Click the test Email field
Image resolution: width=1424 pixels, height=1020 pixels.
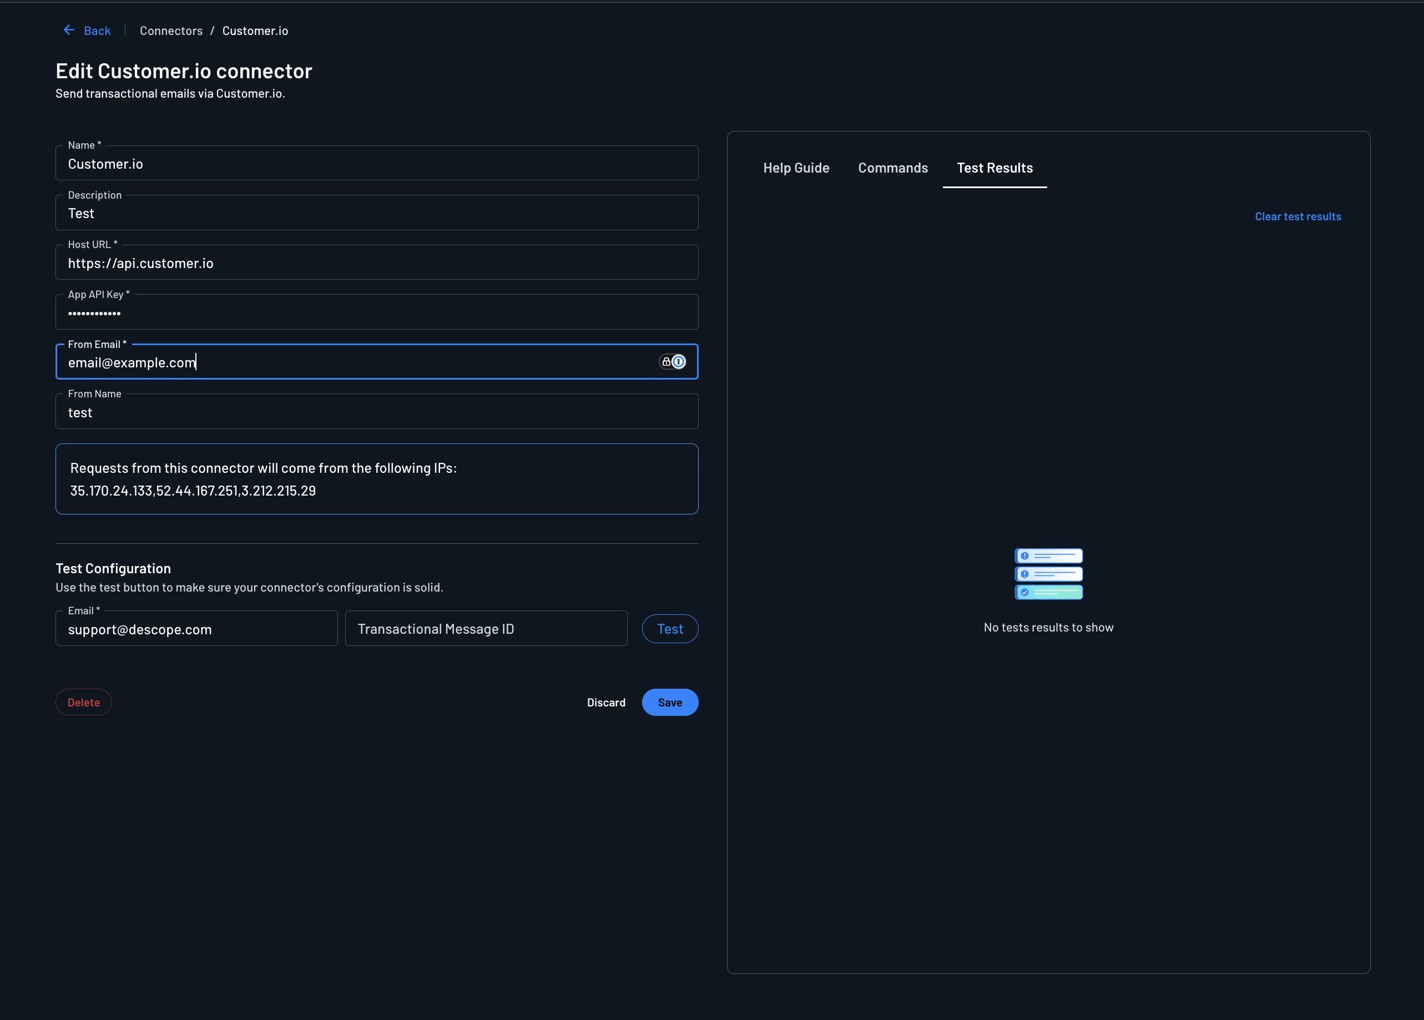(x=196, y=628)
